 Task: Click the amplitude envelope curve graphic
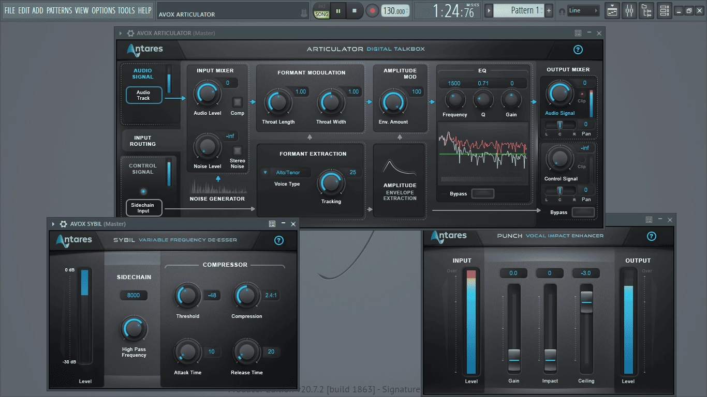coord(399,167)
